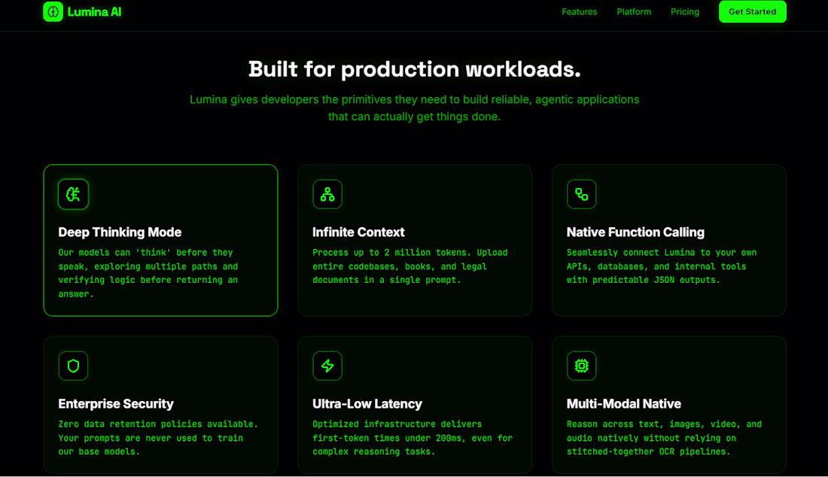
Task: Click the Infinite Context network icon
Action: 327,194
